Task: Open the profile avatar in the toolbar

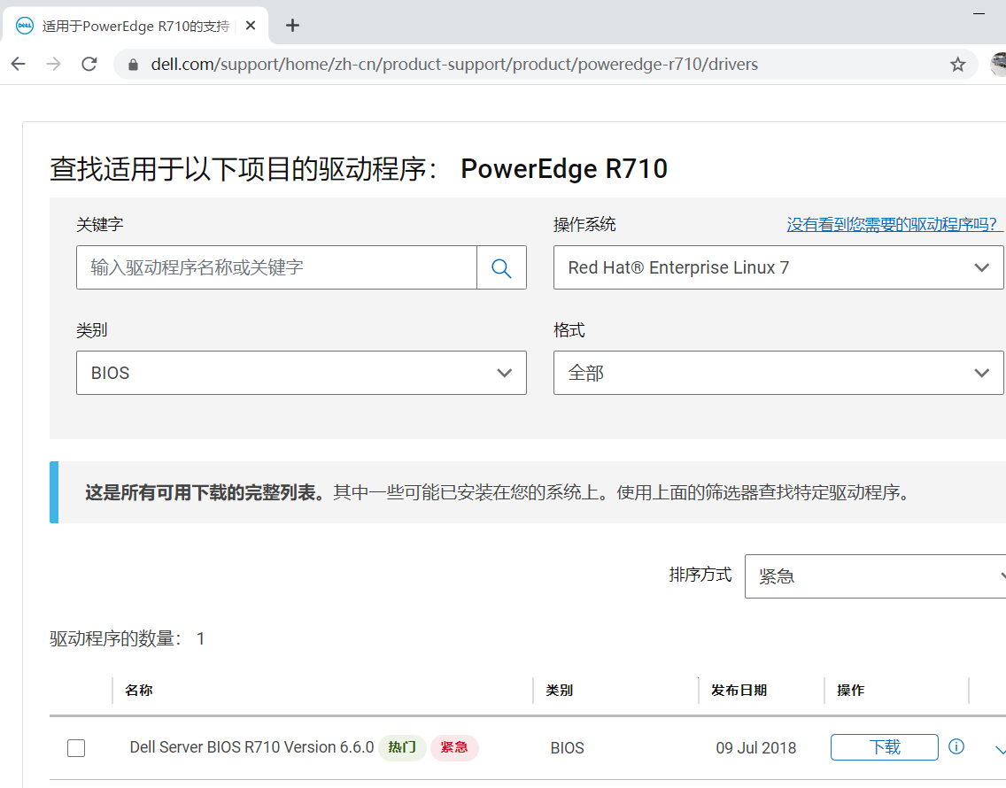Action: click(998, 65)
